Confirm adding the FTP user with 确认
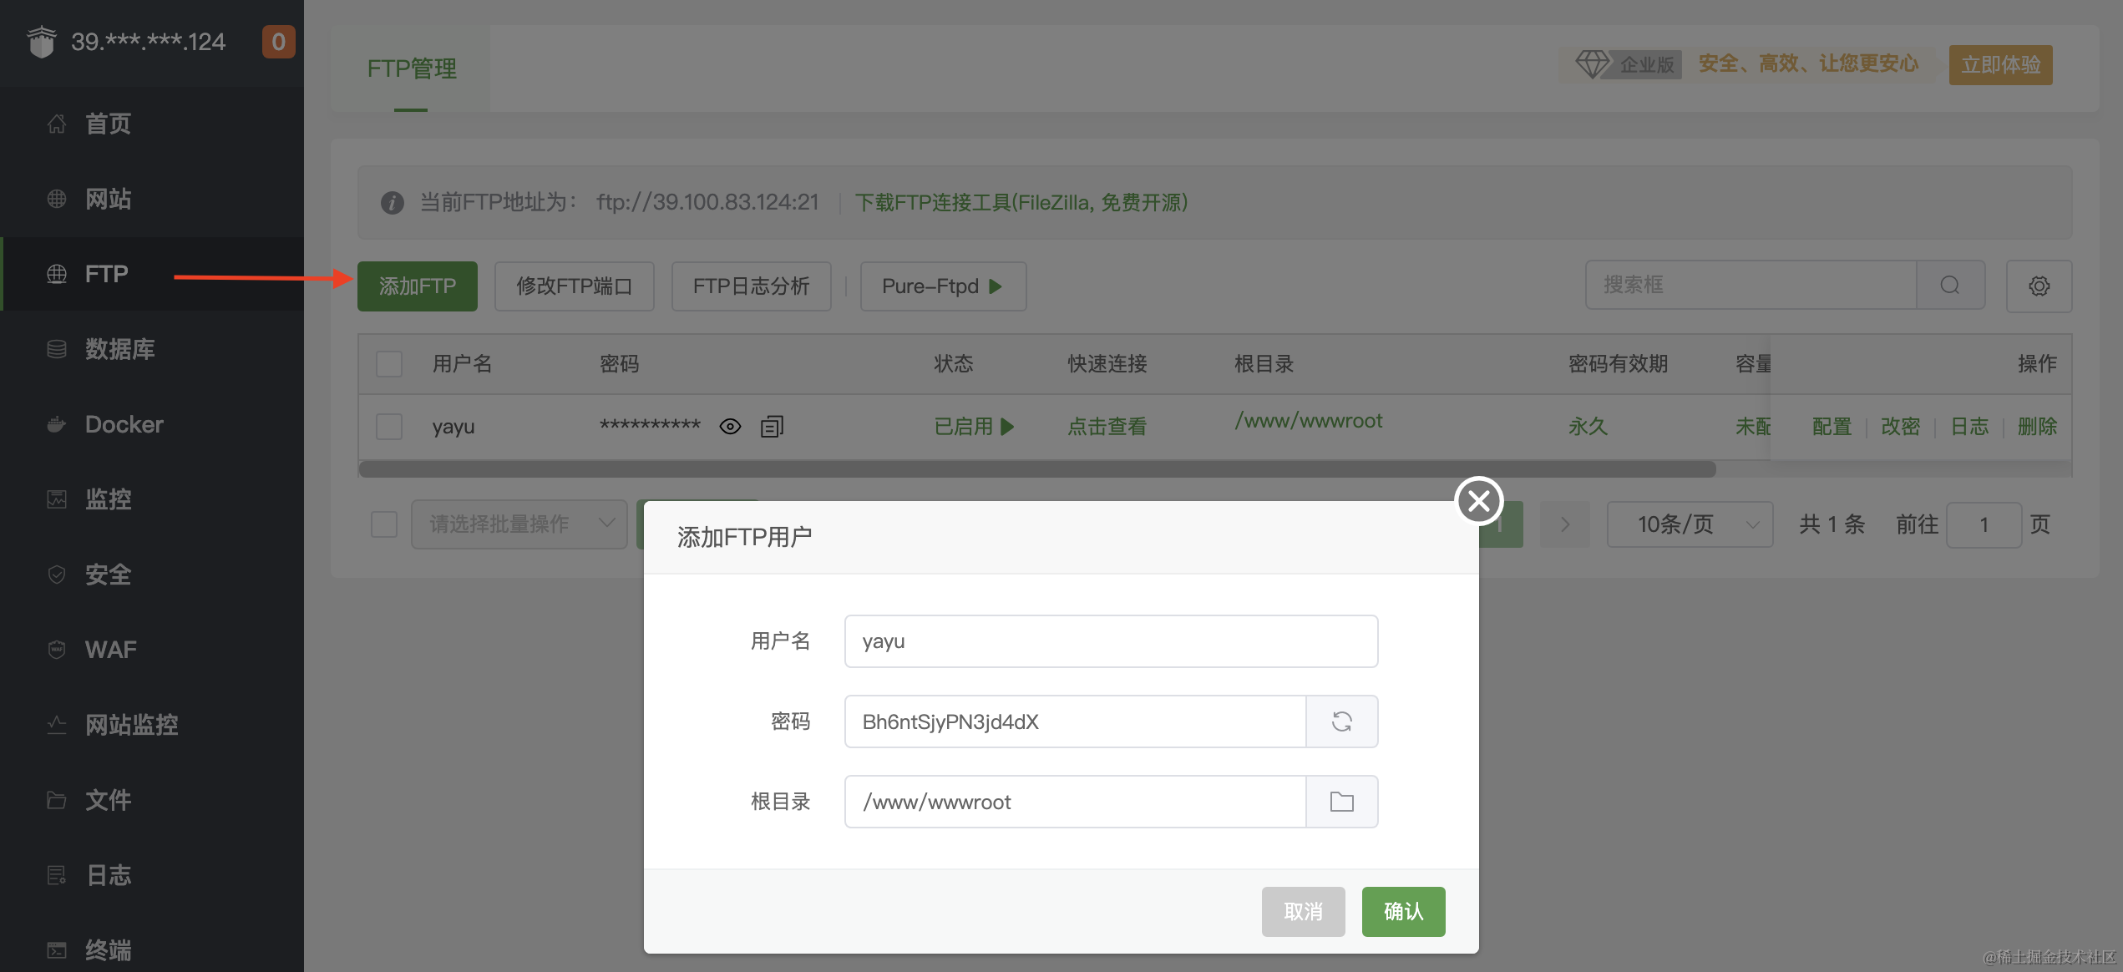The image size is (2123, 972). point(1403,911)
